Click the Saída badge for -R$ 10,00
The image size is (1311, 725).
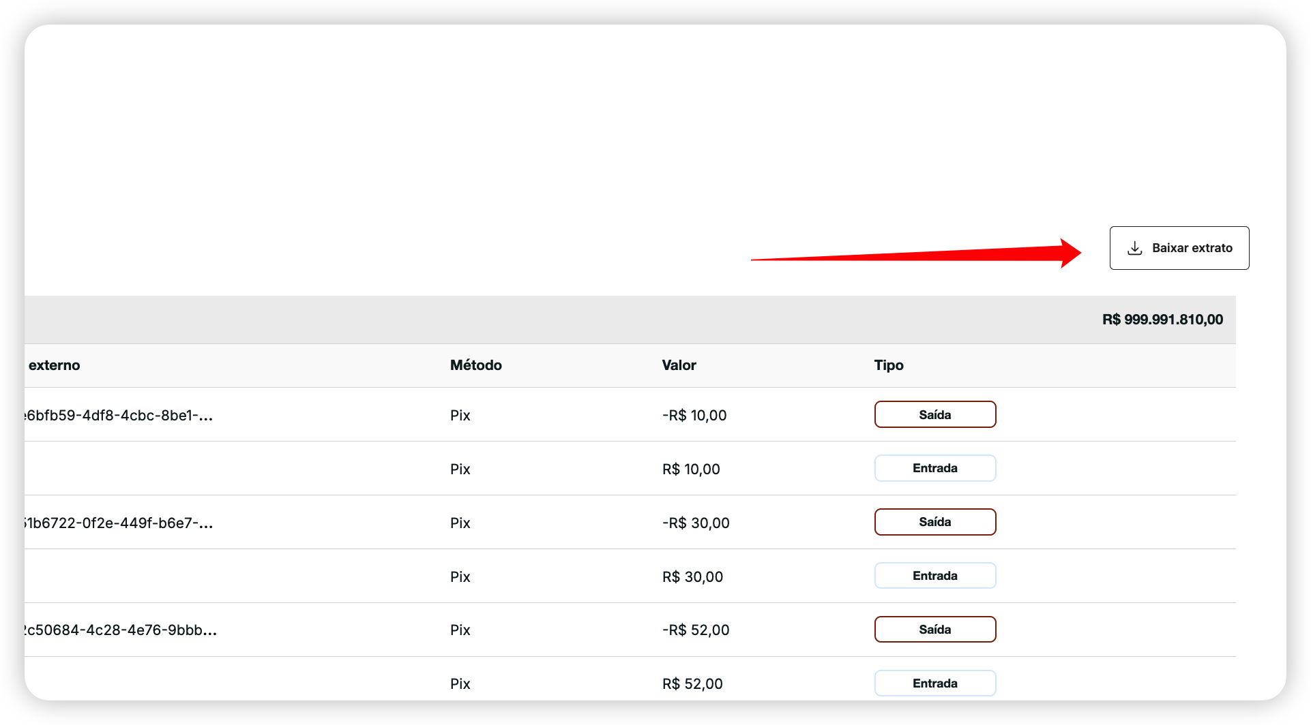point(934,414)
